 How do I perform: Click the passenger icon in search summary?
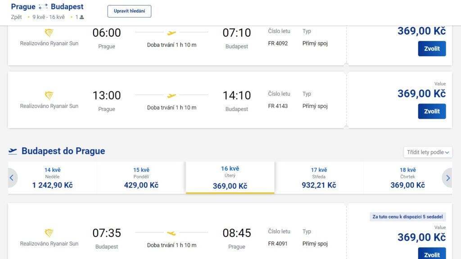82,17
